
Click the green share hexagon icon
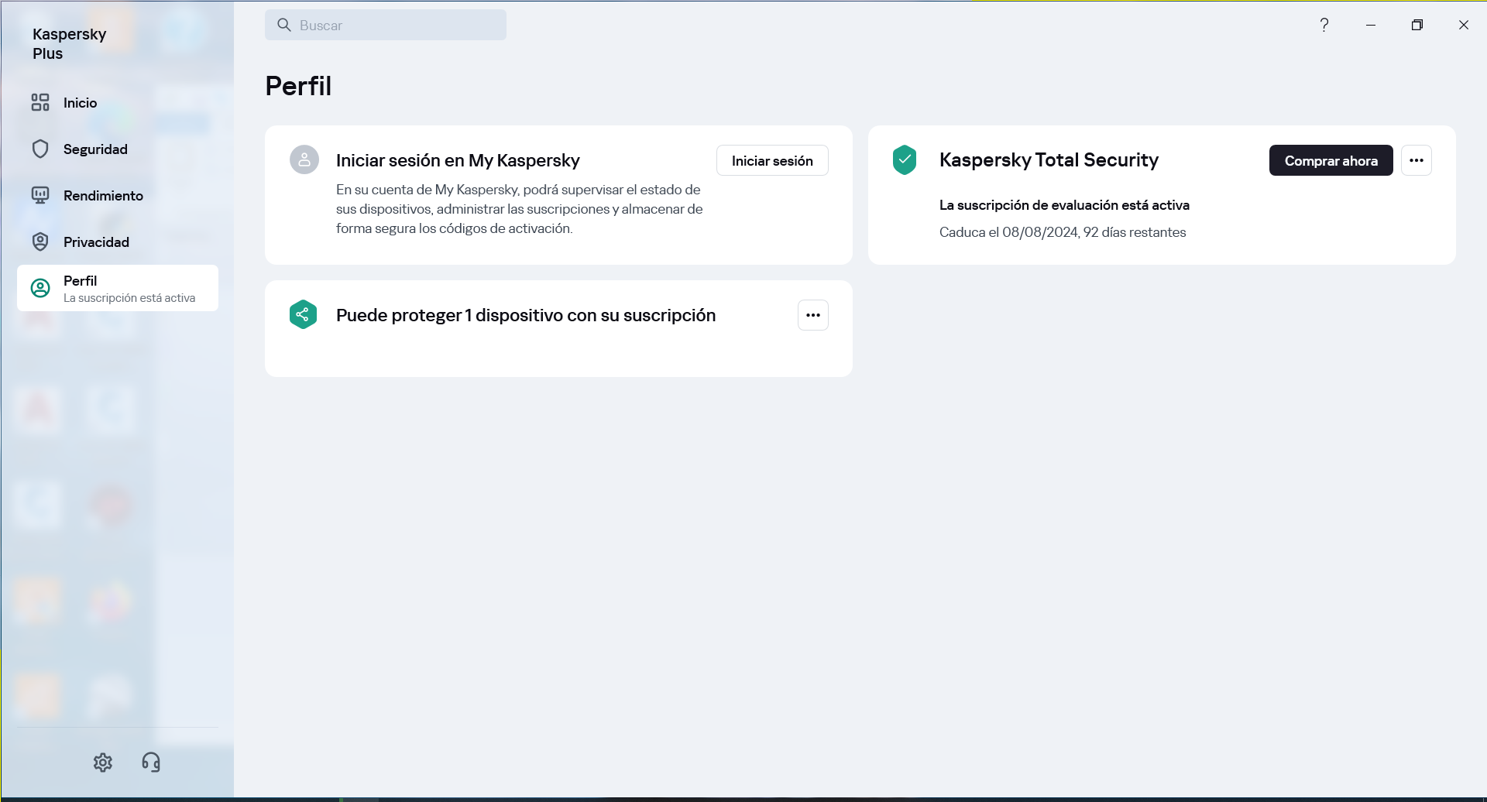[x=303, y=314]
